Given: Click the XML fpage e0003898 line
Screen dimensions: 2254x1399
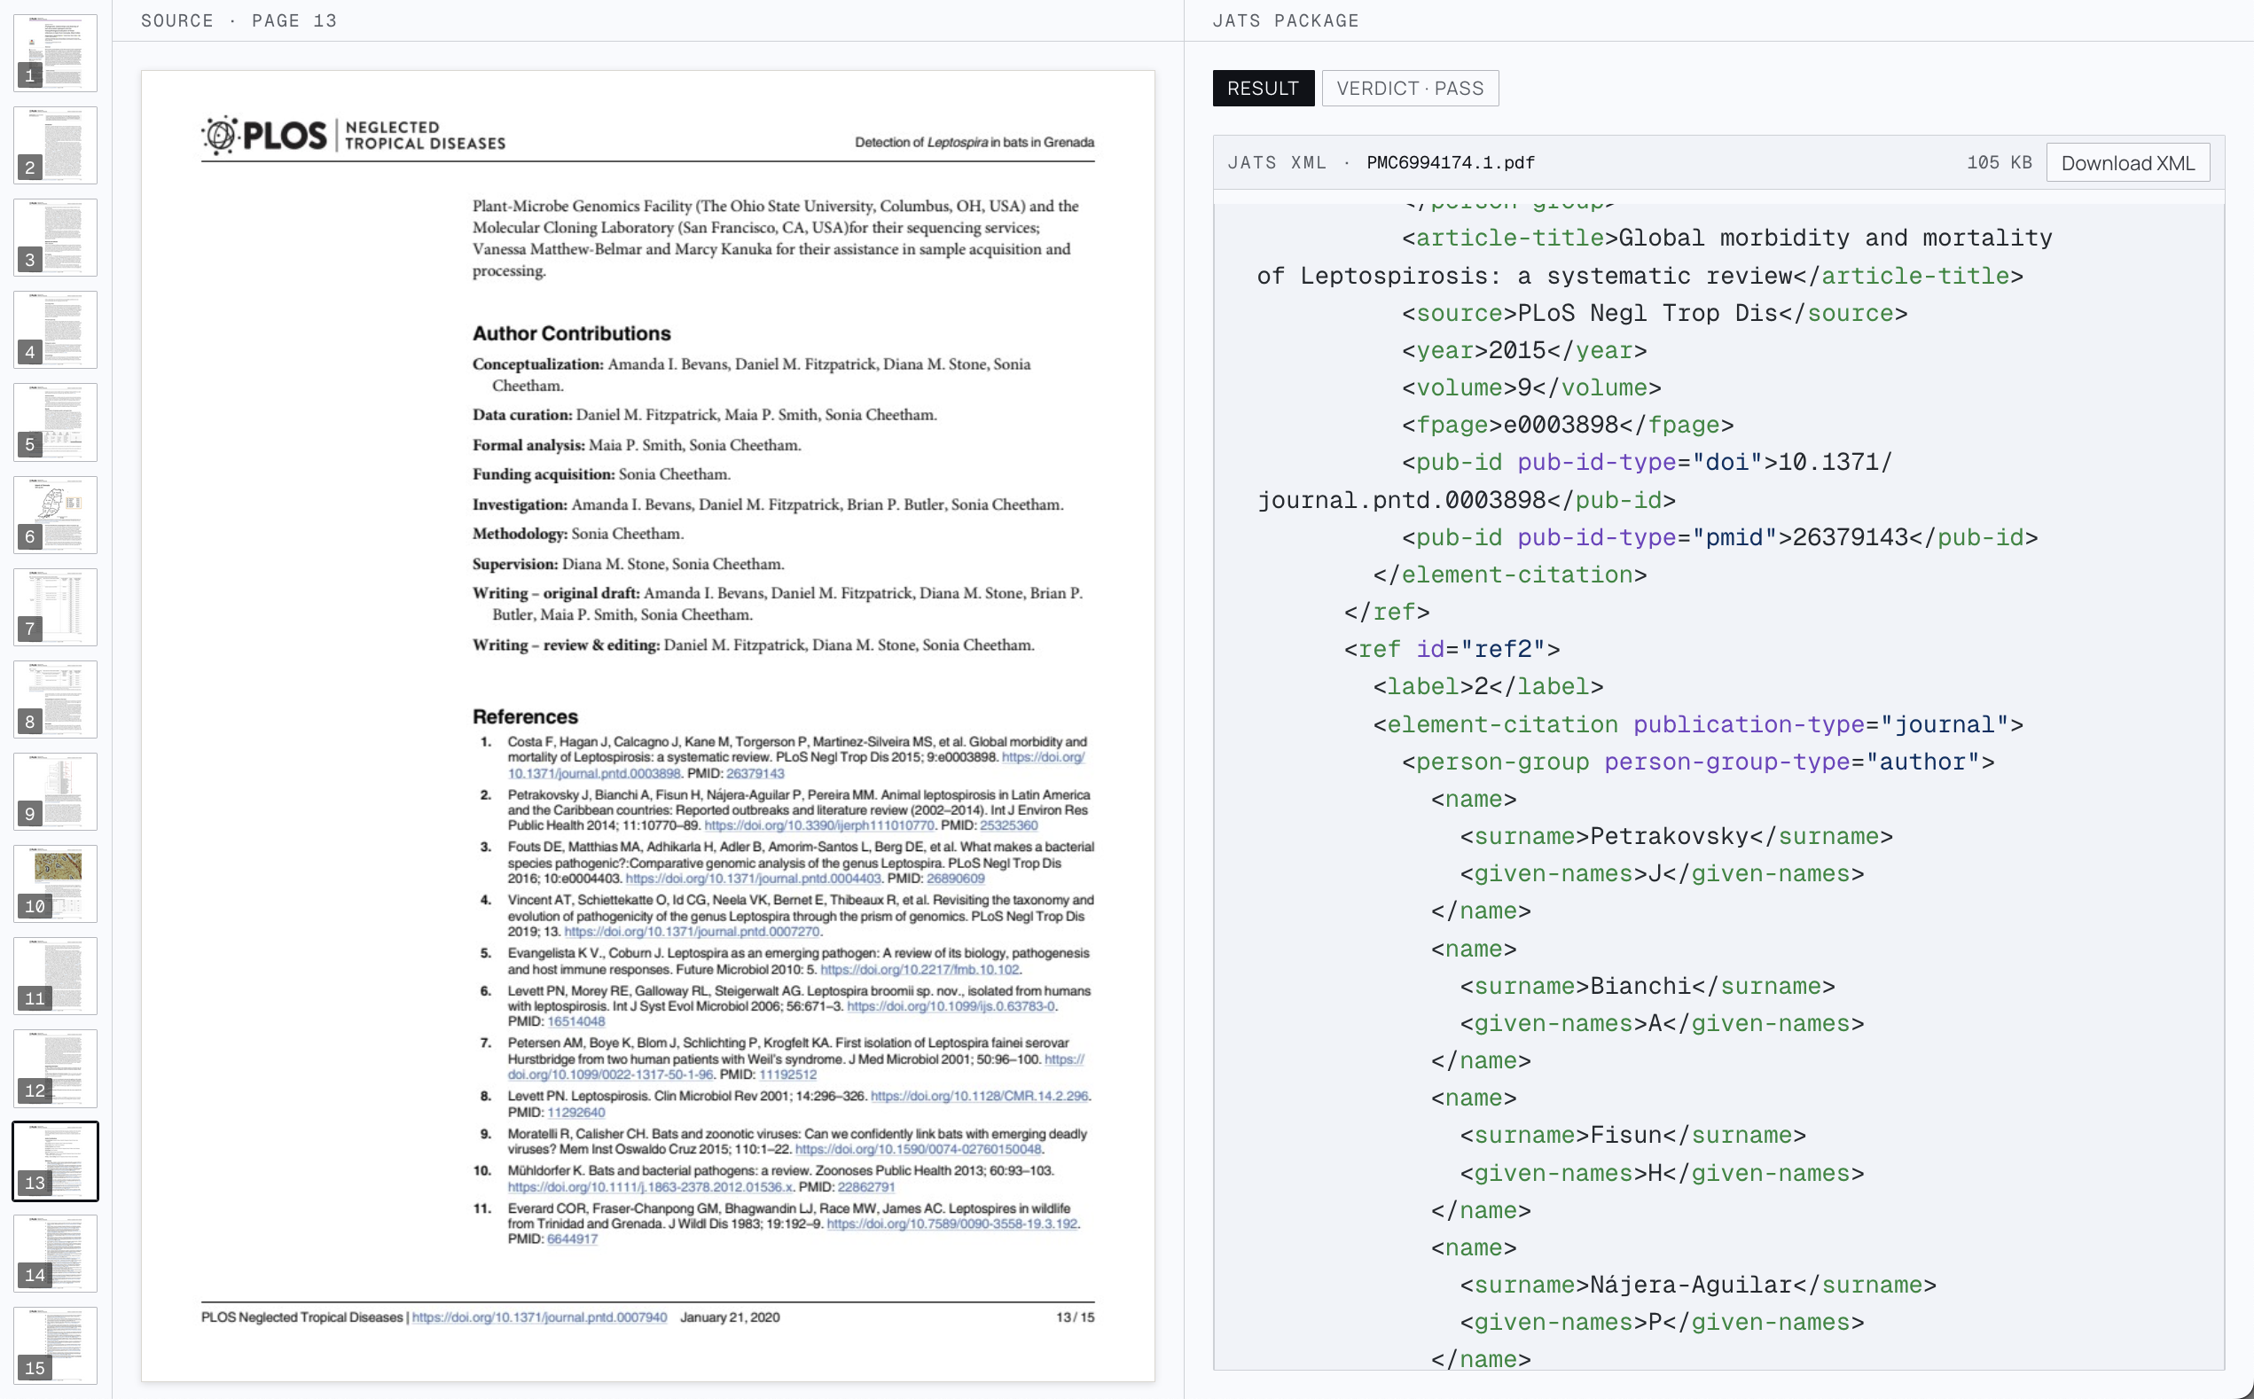Looking at the screenshot, I should 1567,425.
